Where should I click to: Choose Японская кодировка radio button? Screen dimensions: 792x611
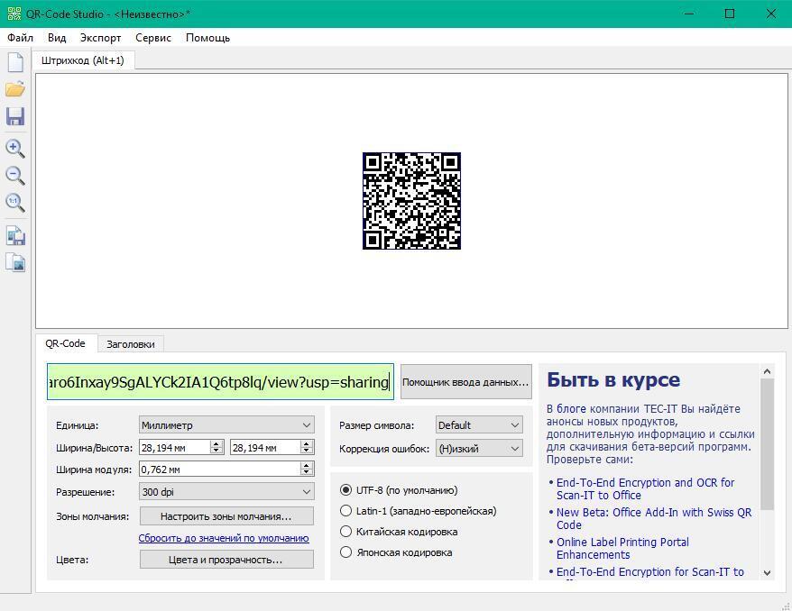tap(345, 552)
